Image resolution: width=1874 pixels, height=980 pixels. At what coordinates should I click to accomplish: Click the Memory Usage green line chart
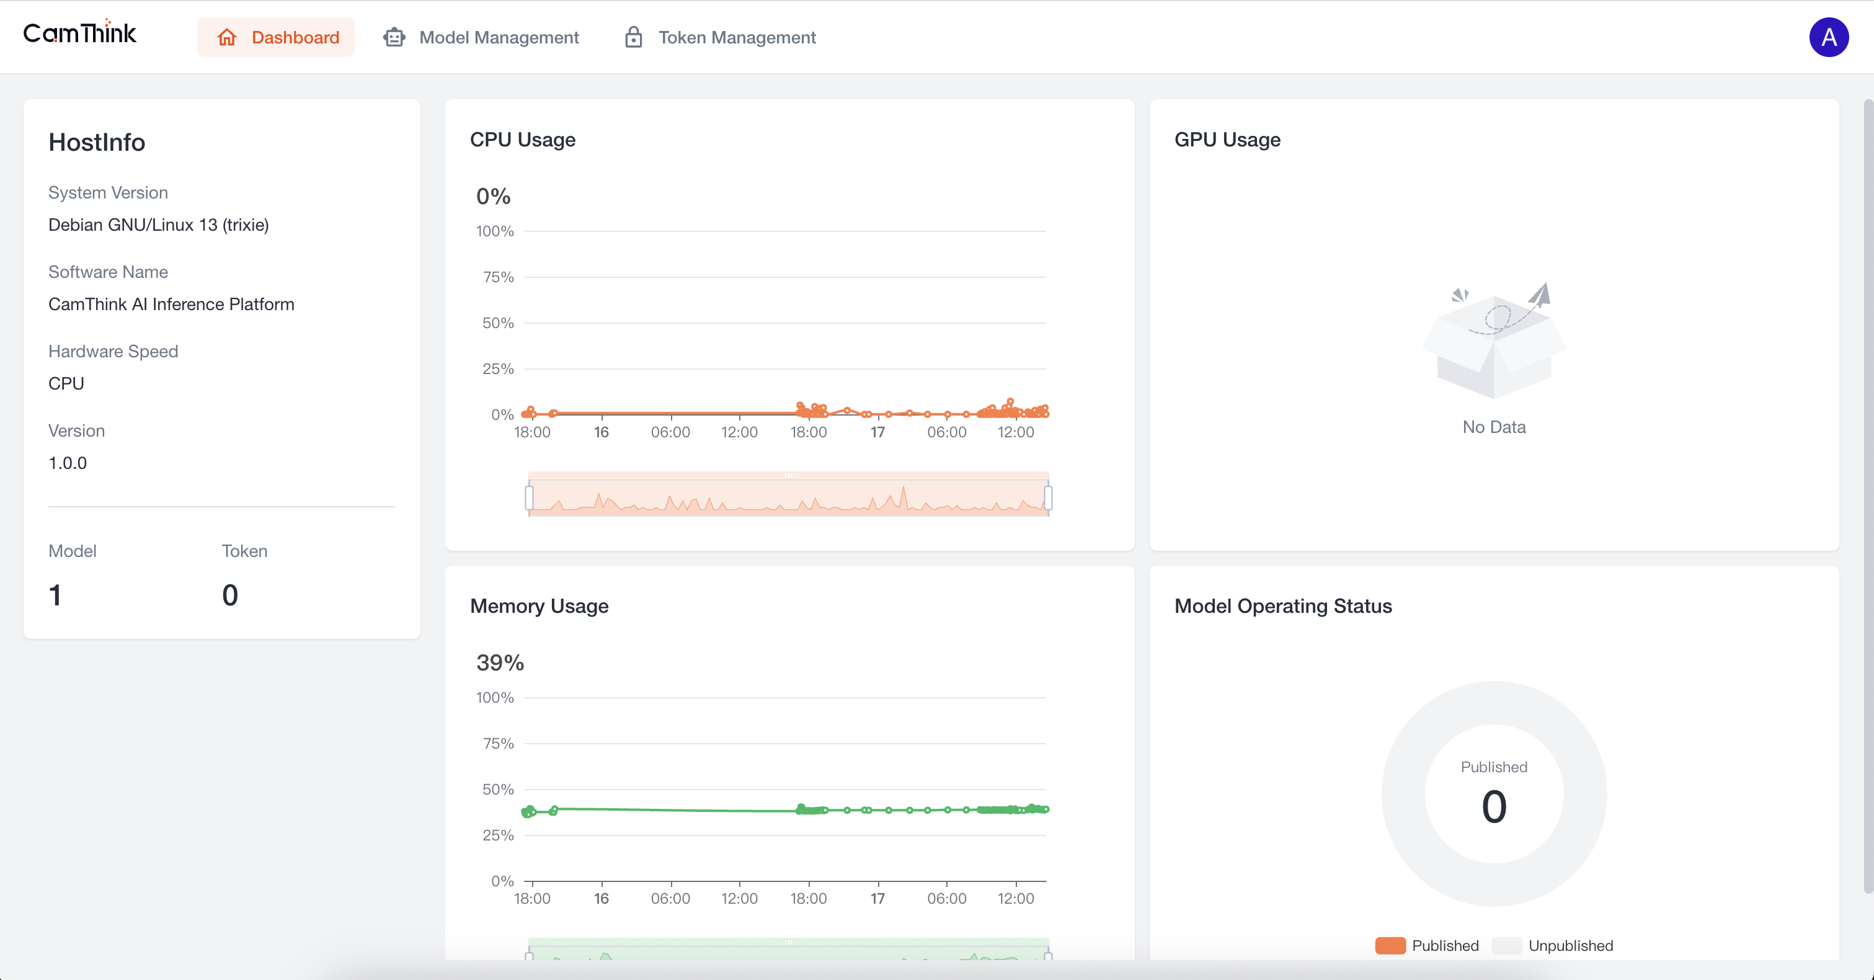point(677,810)
